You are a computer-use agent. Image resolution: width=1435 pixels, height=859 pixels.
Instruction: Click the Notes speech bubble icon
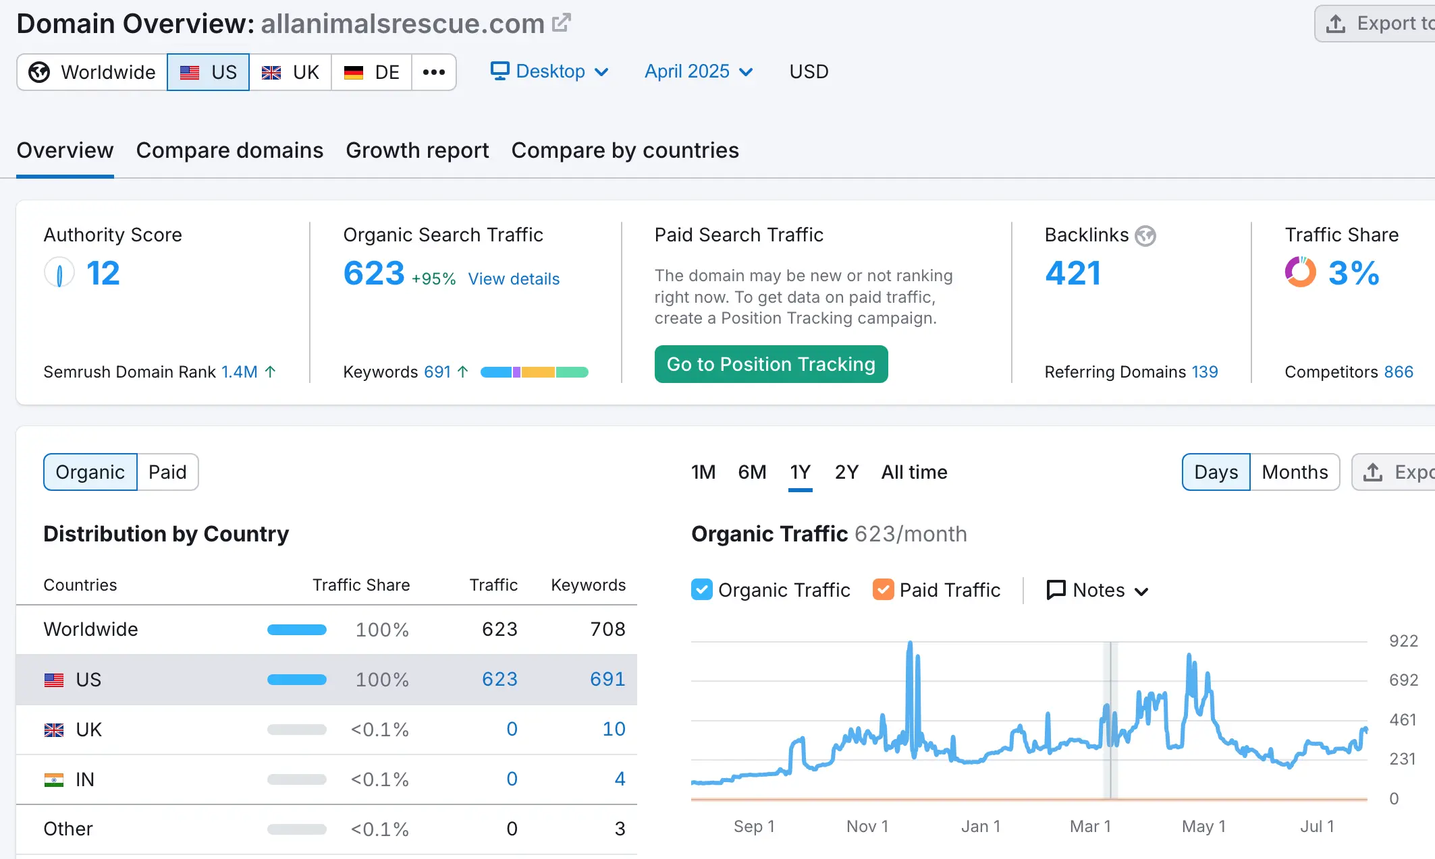pos(1056,590)
